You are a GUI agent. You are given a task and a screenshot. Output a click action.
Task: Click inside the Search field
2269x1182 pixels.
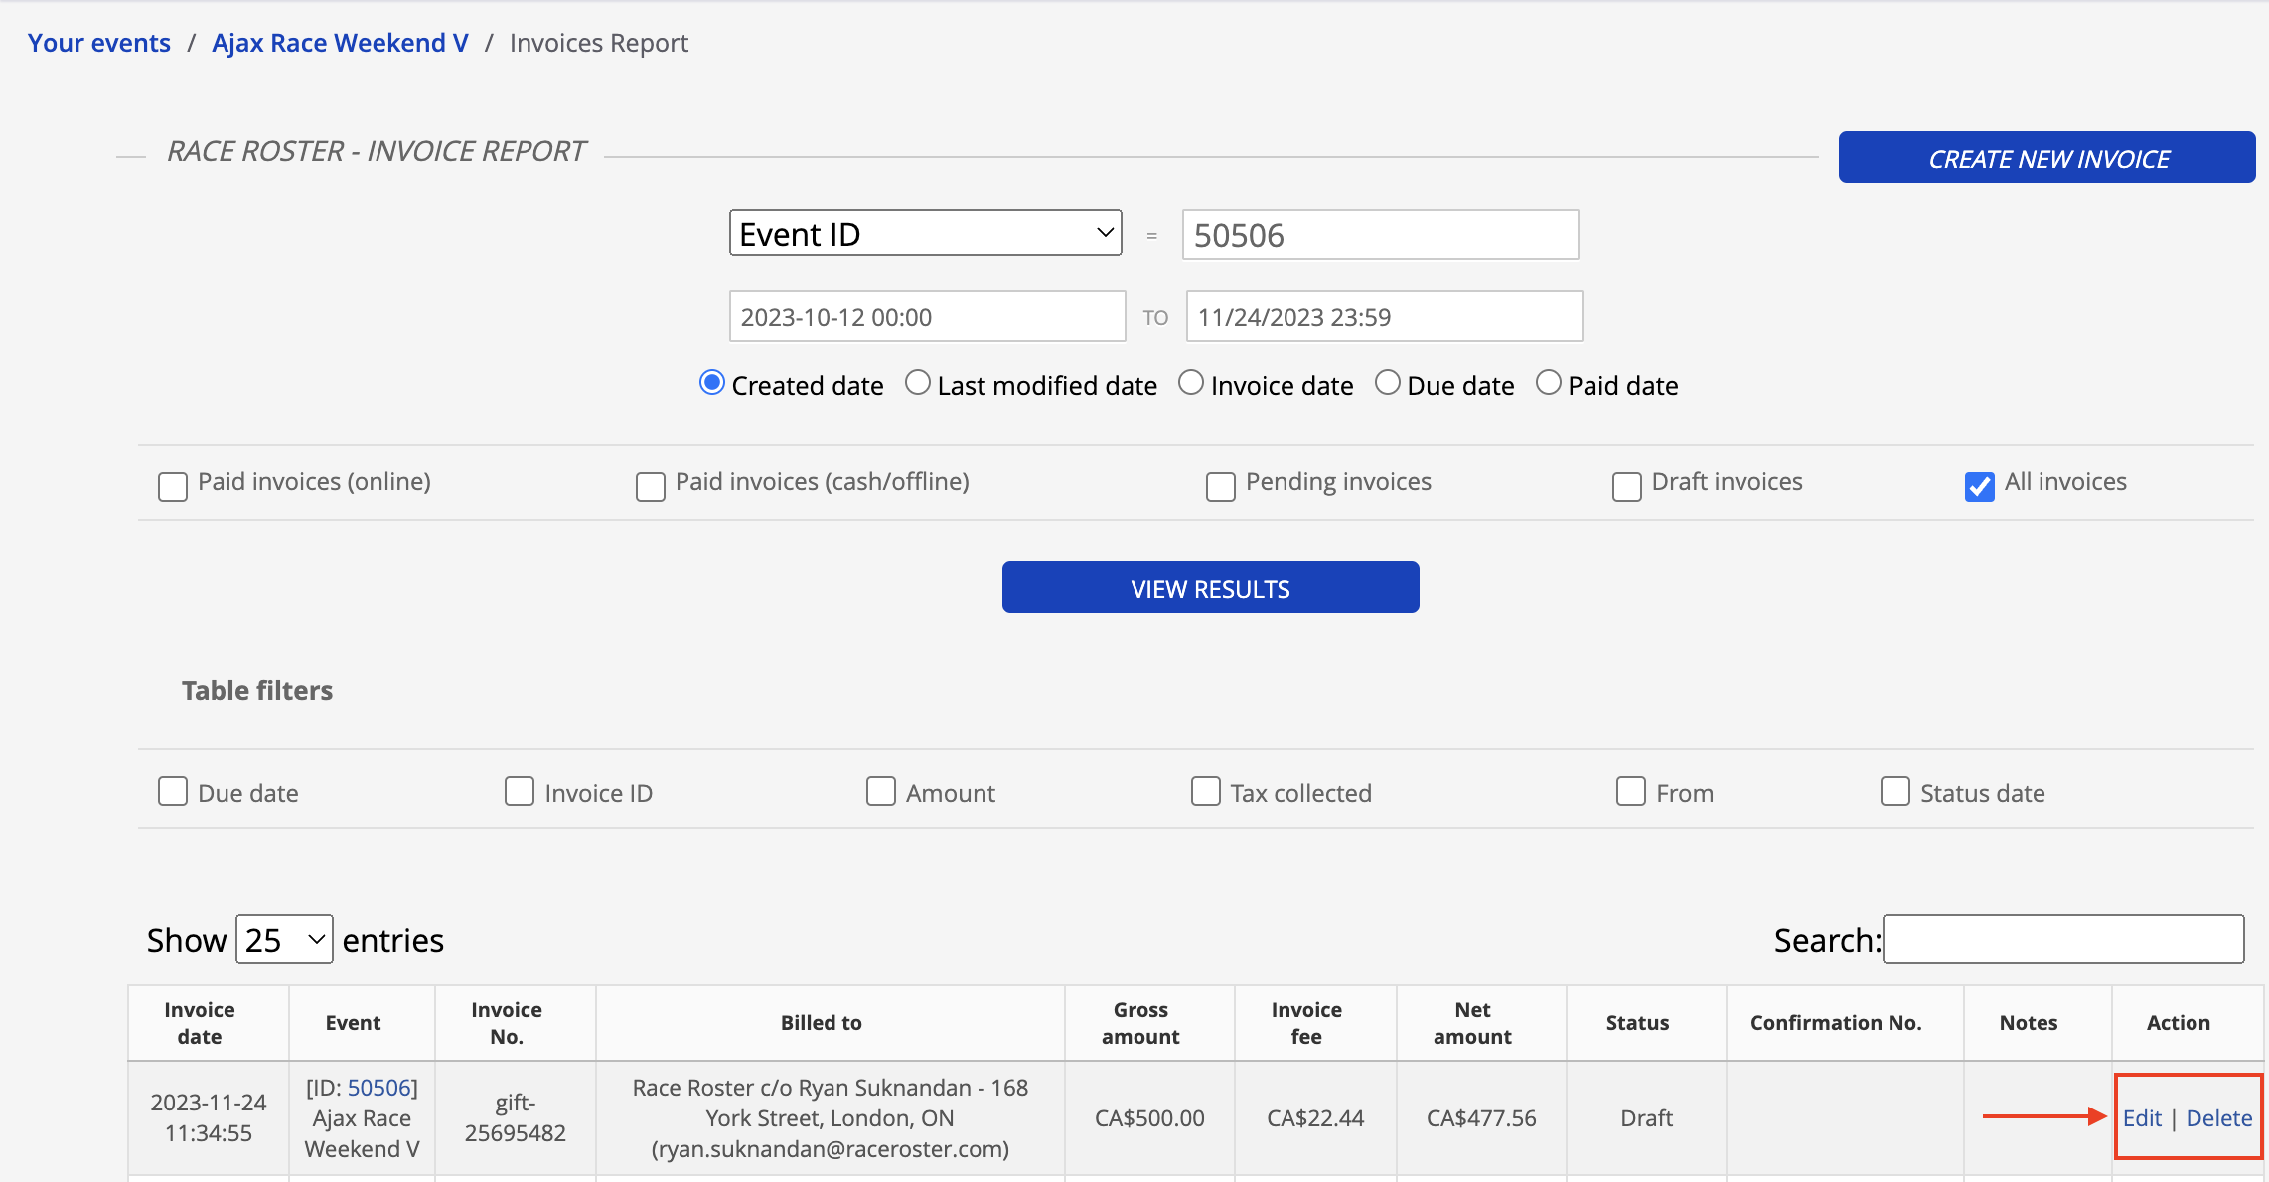click(2063, 939)
